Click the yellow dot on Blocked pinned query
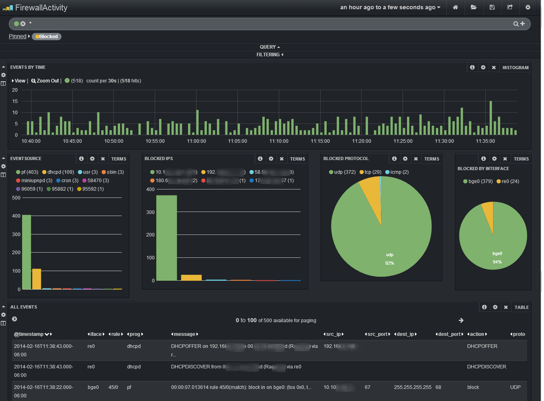The image size is (544, 401). pos(37,37)
